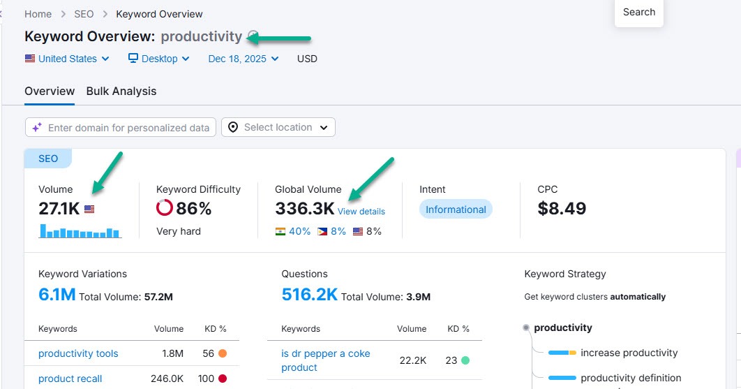
Task: Select the productivity definition cluster
Action: tap(631, 378)
